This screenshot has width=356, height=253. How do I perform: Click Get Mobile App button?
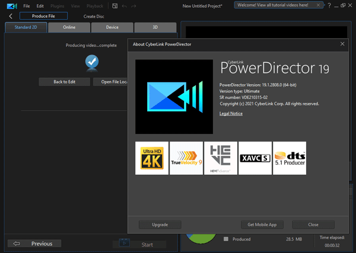coord(263,225)
